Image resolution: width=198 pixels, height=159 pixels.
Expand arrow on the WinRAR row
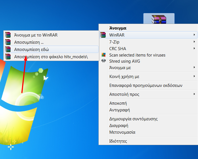[x=194, y=35]
